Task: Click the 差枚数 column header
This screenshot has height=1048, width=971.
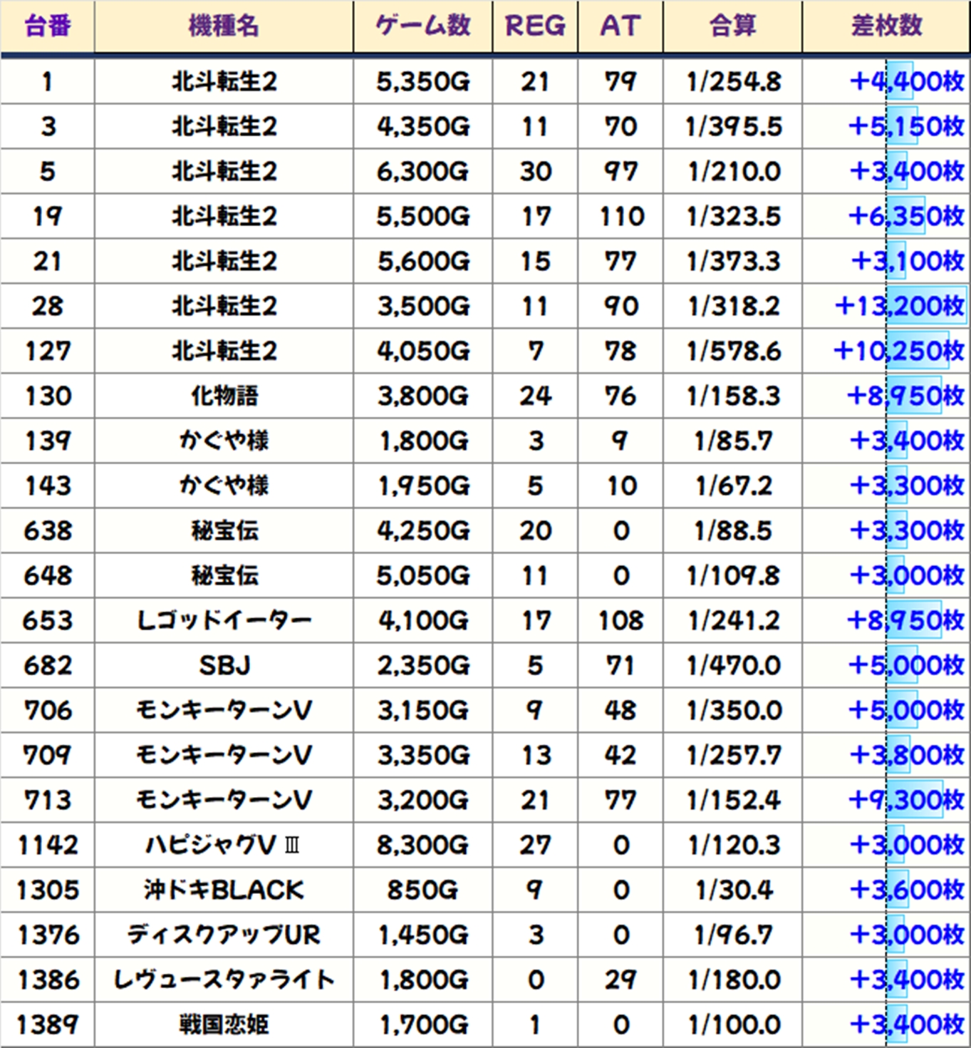Action: click(x=886, y=26)
